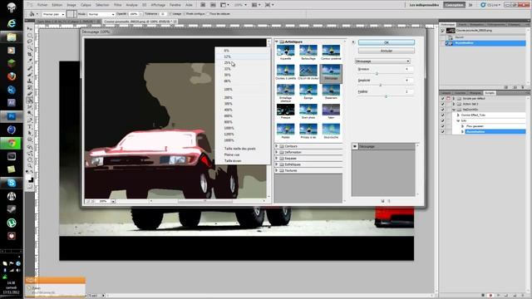This screenshot has width=532, height=299.
Task: Open Firefox from the taskbar
Action: click(x=12, y=76)
